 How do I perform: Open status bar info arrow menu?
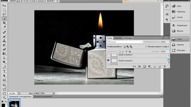coord(54,93)
